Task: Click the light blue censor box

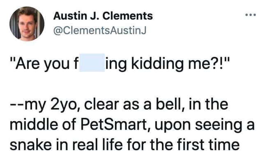Action: click(x=92, y=63)
